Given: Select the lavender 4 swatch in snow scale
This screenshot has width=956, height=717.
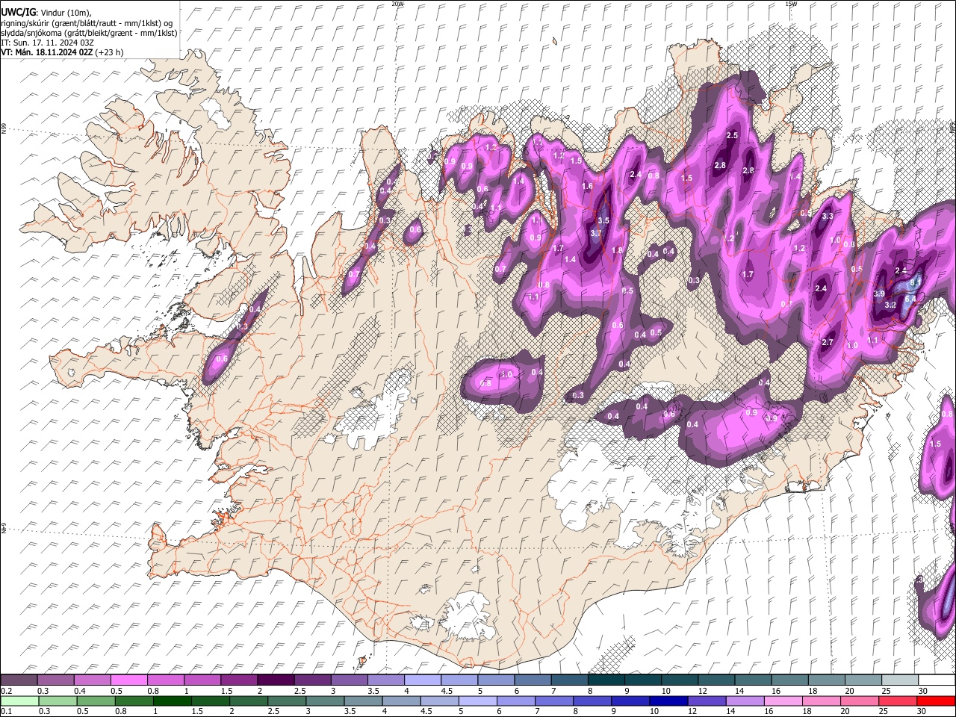Looking at the screenshot, I should (422, 680).
